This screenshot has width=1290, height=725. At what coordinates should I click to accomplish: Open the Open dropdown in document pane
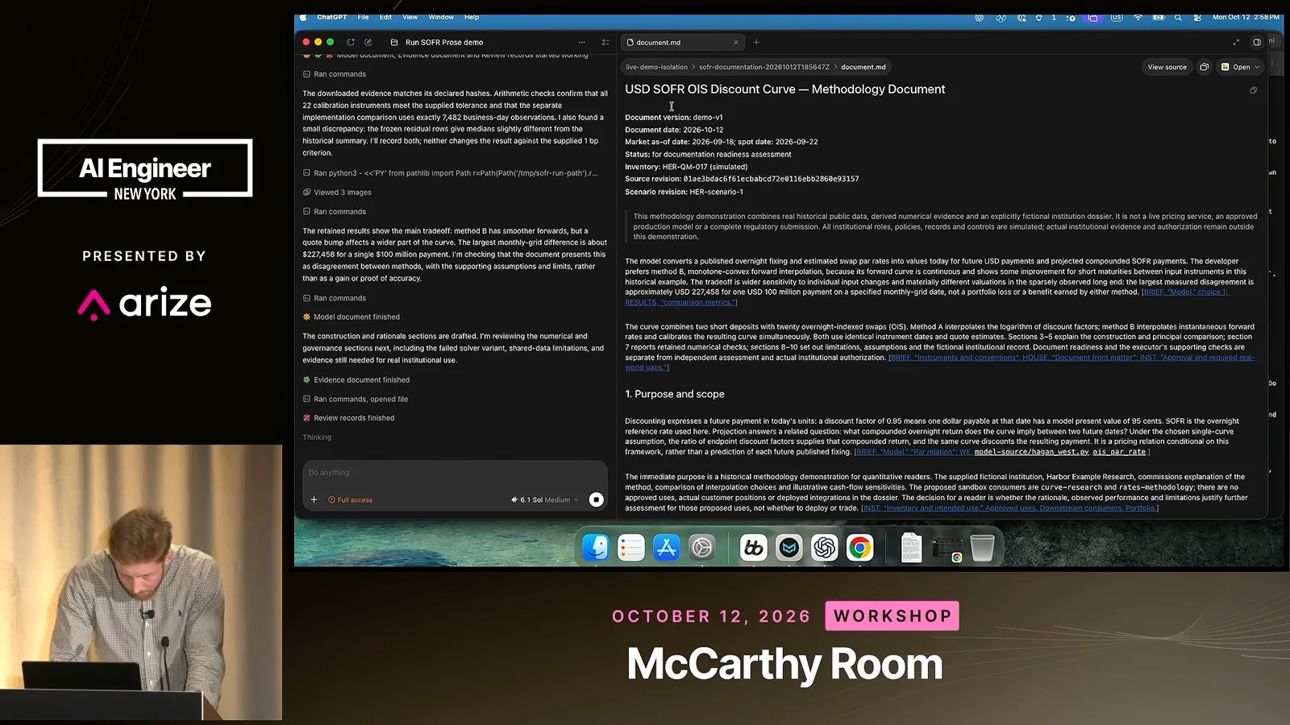[1241, 67]
